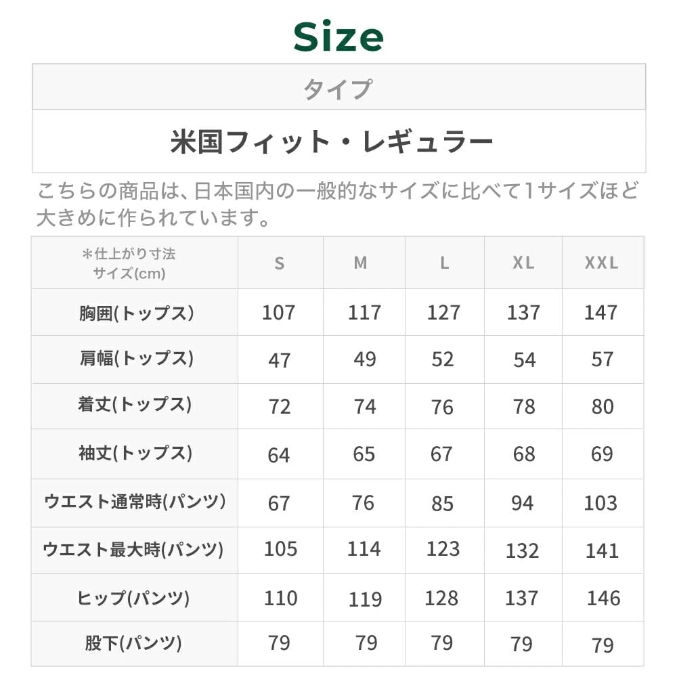Click the L size column header
The image size is (677, 677).
[444, 263]
